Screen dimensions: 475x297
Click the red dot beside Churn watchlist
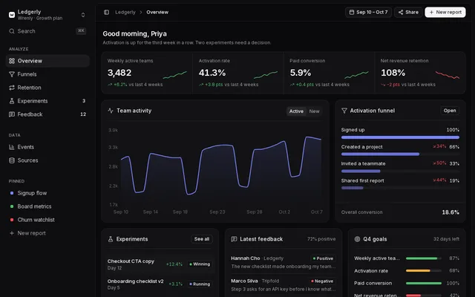pyautogui.click(x=12, y=220)
